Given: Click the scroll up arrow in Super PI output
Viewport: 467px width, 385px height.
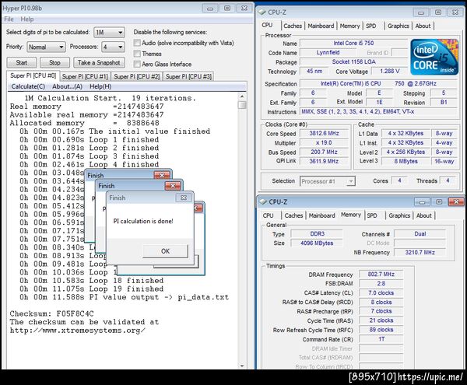Looking at the screenshot, I should 242,96.
